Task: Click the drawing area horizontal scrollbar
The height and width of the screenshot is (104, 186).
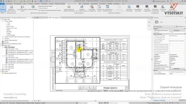Action: click(96, 101)
